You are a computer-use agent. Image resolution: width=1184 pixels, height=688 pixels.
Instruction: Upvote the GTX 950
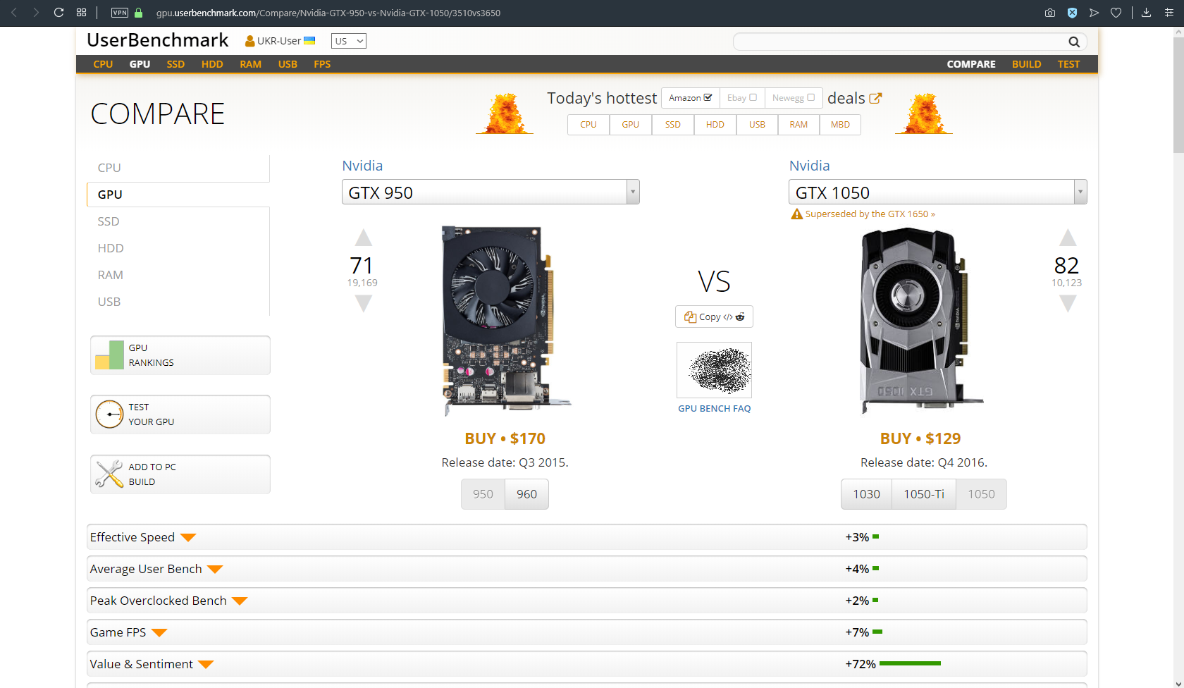(x=364, y=238)
